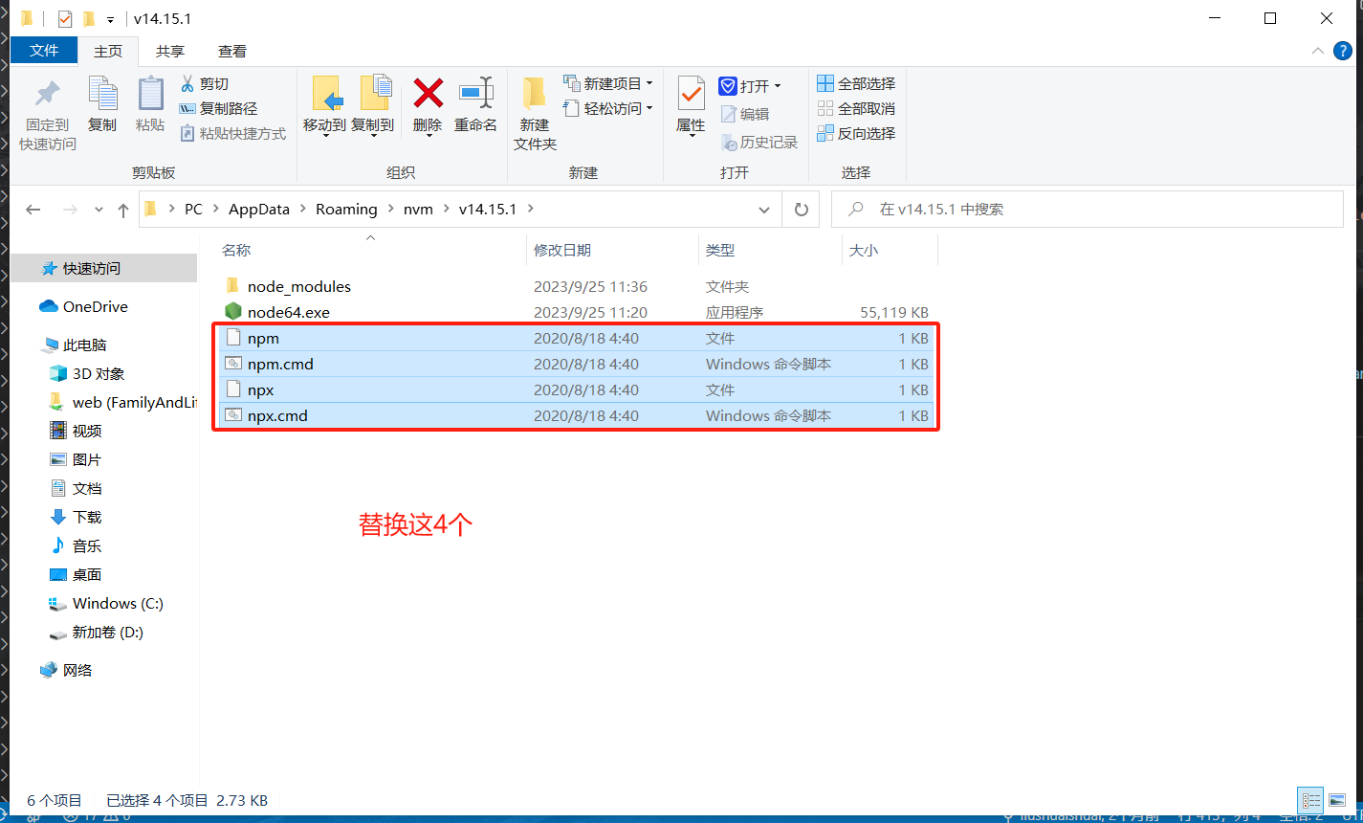Image resolution: width=1363 pixels, height=823 pixels.
Task: Switch to the View (查看) tab
Action: click(232, 51)
